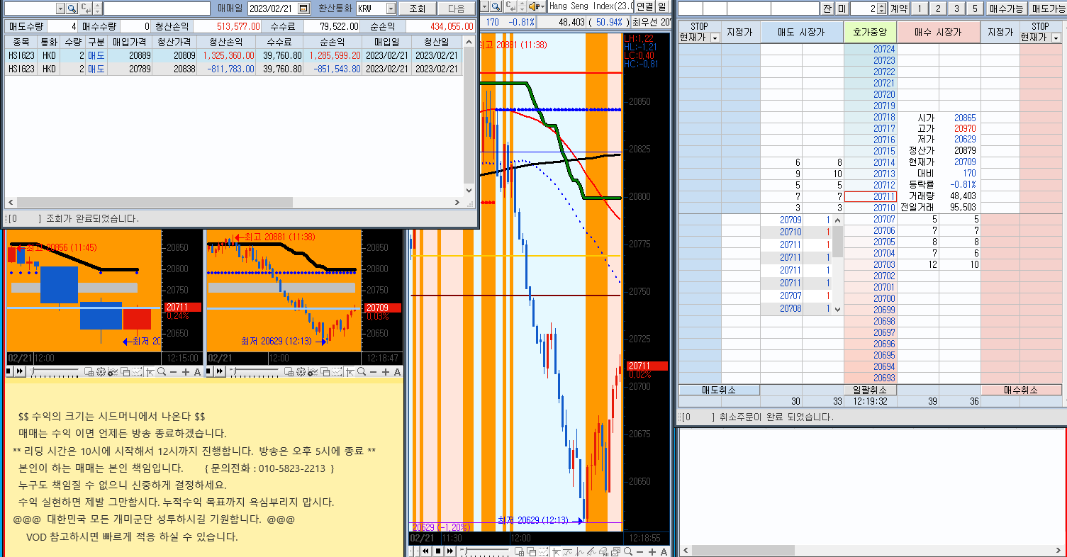Click the minus zoom-out icon under the left mini chart
This screenshot has height=557, width=1067.
174,372
